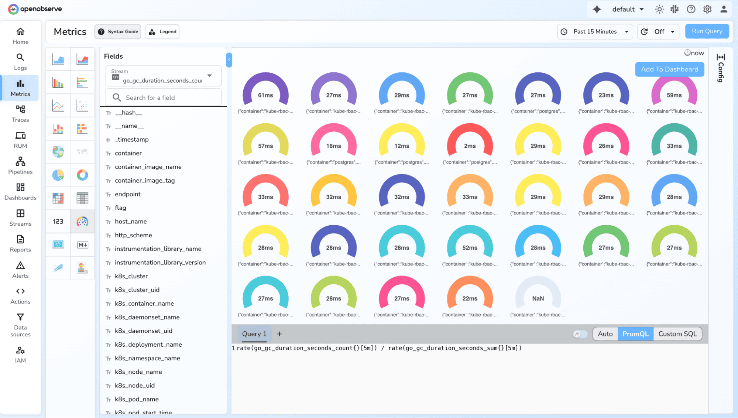Select the donut chart type icon
Viewport: 738px width, 418px height.
coord(82,175)
